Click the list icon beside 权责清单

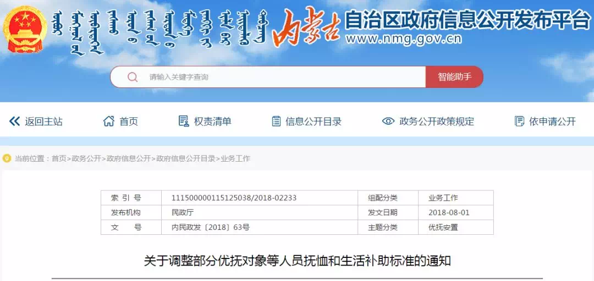coord(184,121)
